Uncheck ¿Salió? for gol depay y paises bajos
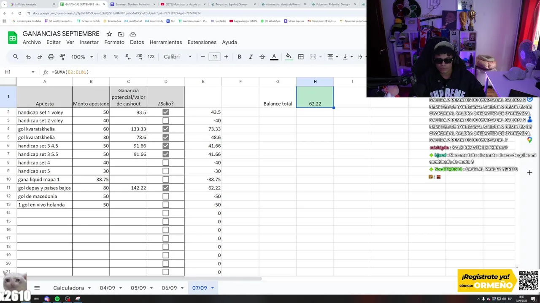 (x=166, y=188)
